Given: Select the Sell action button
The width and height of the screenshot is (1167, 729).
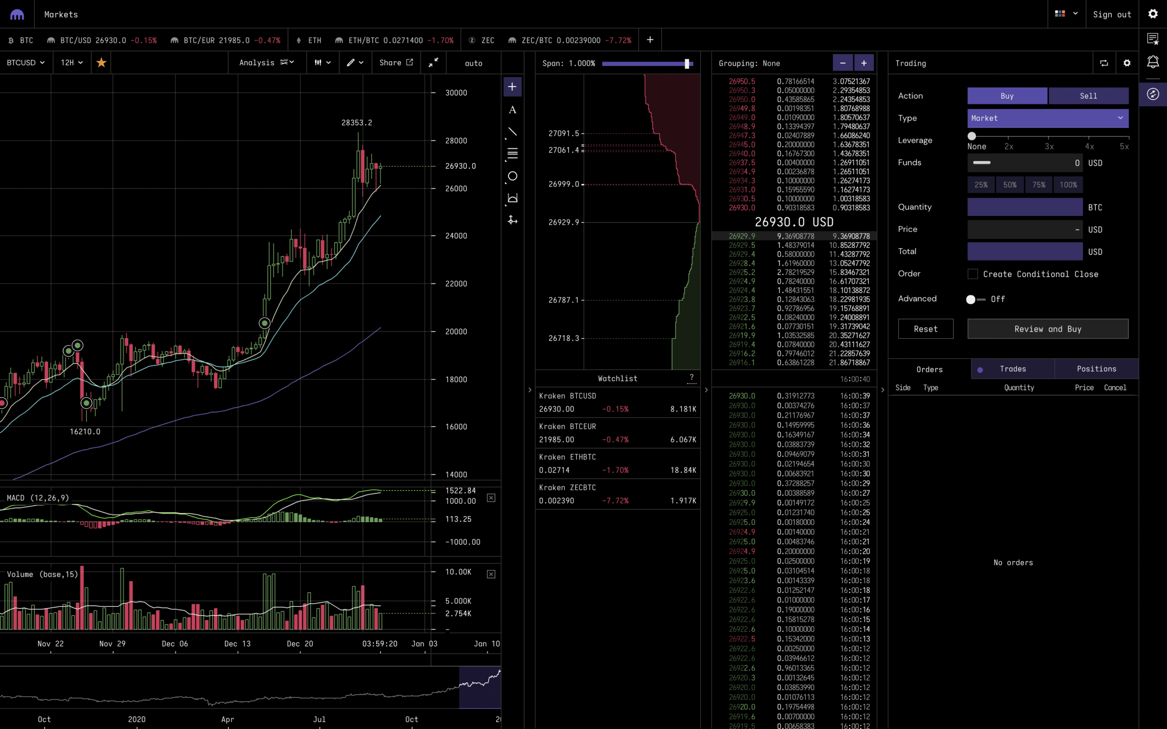Looking at the screenshot, I should tap(1088, 96).
